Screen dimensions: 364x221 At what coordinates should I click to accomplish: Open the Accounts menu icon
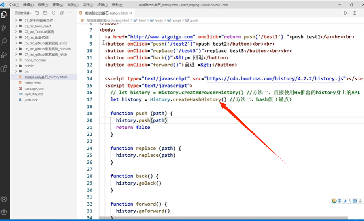tap(4, 199)
